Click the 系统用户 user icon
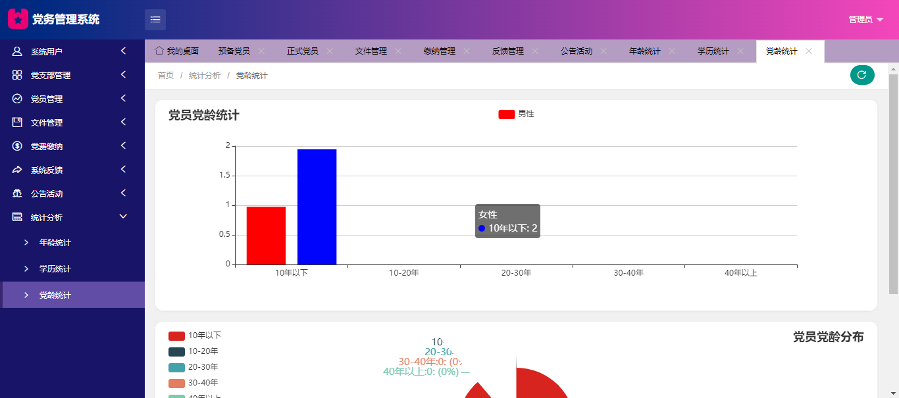 [x=17, y=51]
